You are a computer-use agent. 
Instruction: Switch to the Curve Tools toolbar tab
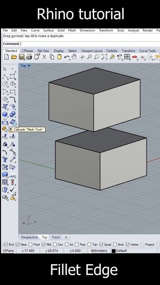pos(147,51)
